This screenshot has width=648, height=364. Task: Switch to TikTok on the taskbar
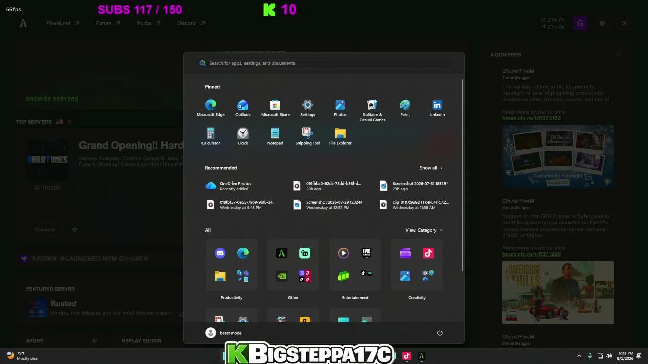coord(406,356)
